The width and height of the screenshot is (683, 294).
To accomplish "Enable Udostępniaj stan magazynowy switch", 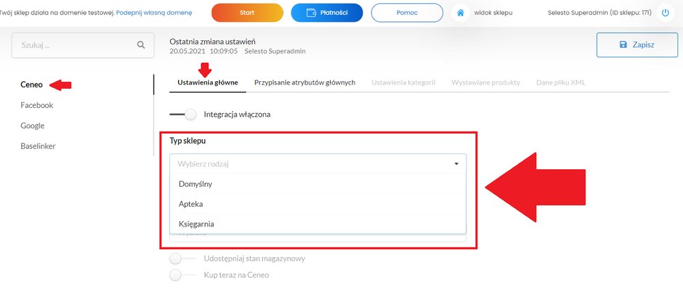I will tap(182, 259).
